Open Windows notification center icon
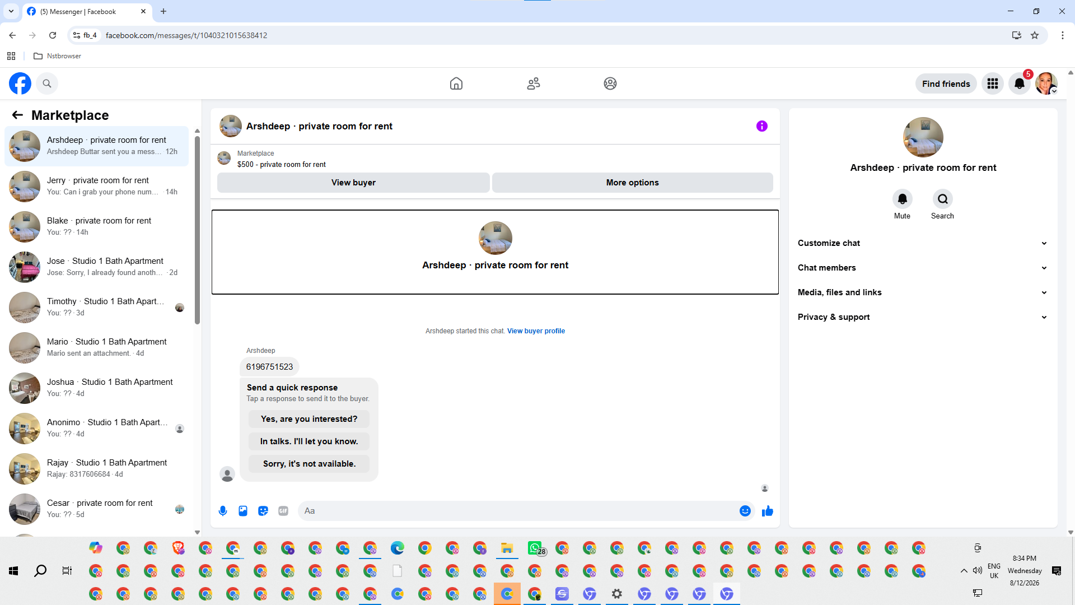The height and width of the screenshot is (605, 1075). pos(1057,571)
